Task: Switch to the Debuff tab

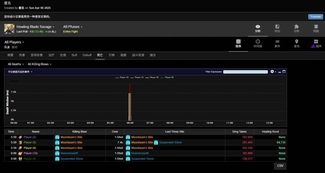Action: [x=87, y=55]
